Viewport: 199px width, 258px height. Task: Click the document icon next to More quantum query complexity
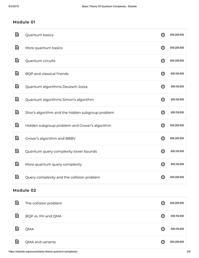pyautogui.click(x=17, y=164)
